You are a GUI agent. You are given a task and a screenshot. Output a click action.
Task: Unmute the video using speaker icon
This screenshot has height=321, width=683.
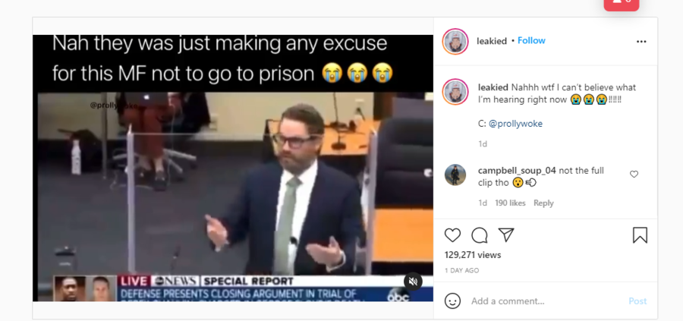[413, 282]
